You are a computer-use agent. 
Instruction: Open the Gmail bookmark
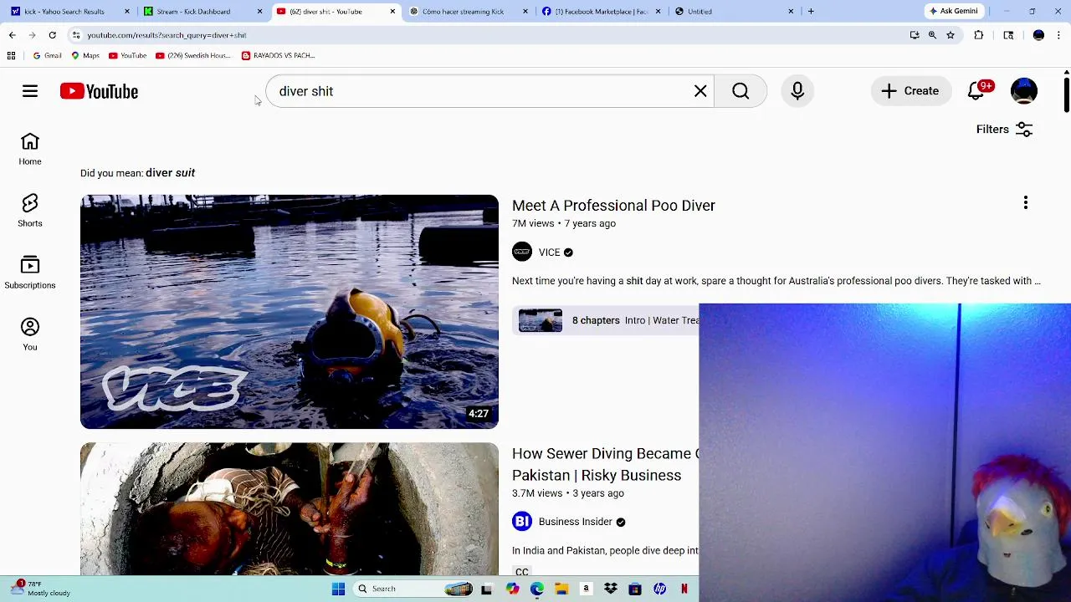pyautogui.click(x=47, y=55)
